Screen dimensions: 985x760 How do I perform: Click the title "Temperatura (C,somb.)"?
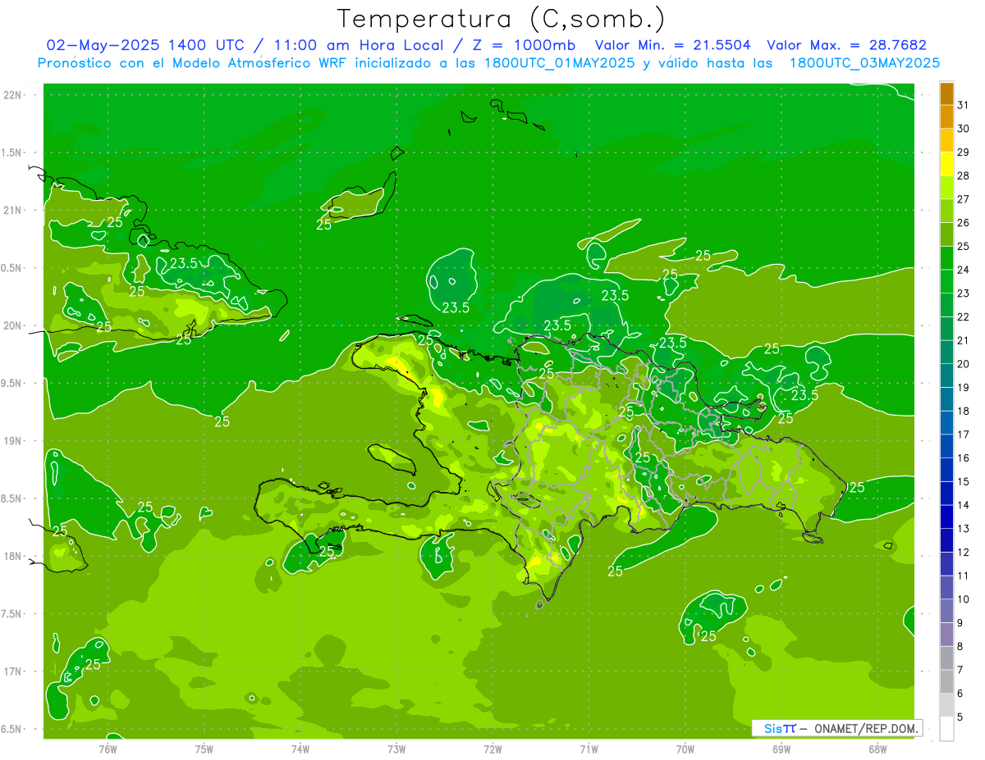[502, 20]
